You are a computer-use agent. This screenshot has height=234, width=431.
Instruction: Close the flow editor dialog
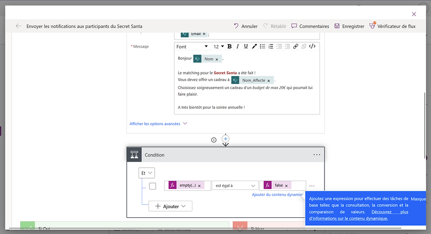coord(414,14)
